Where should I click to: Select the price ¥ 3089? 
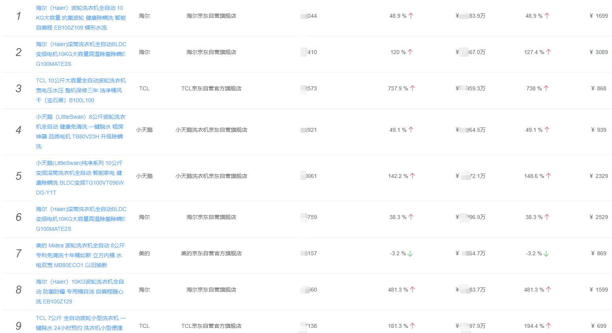(x=599, y=52)
